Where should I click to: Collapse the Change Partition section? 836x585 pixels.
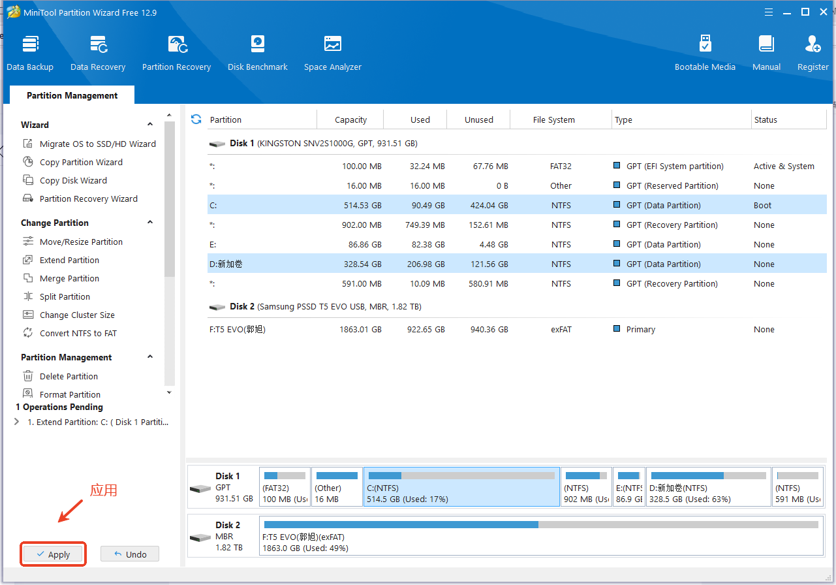tap(150, 223)
